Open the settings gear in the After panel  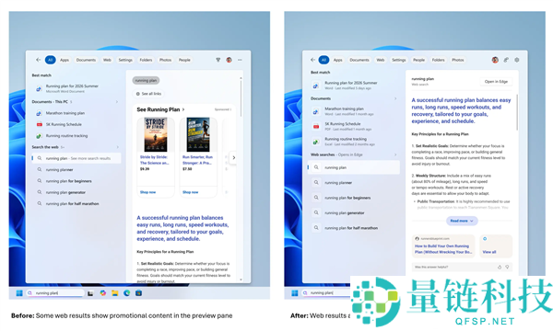[517, 60]
